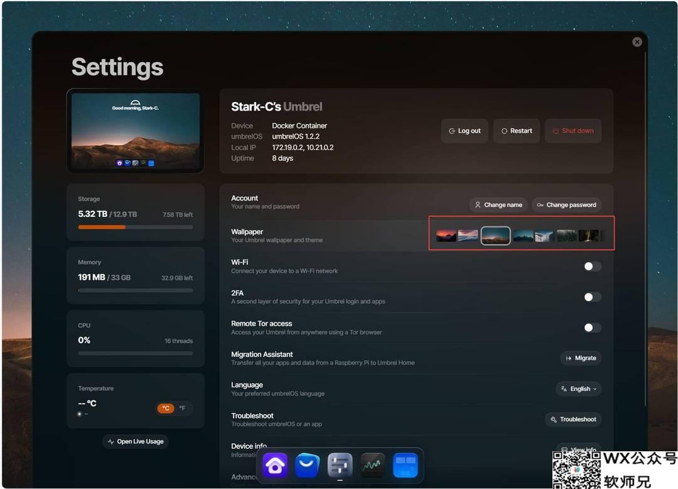
Task: Click the Storage usage bar
Action: [x=136, y=227]
